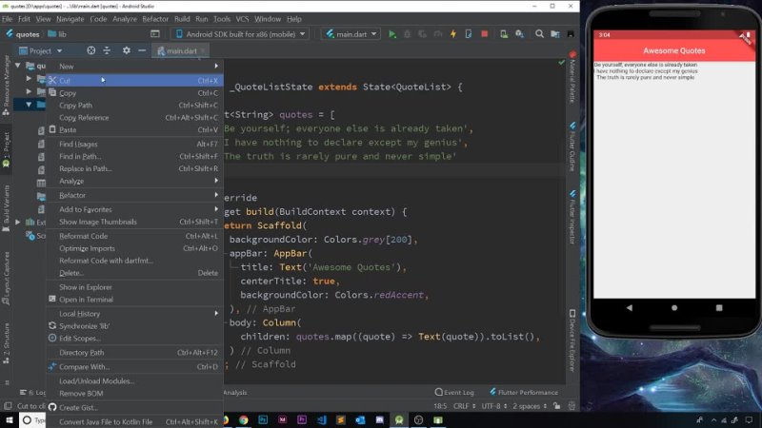Viewport: 762px width, 428px height.
Task: Open the Flutter Inspector side panel
Action: click(x=572, y=217)
